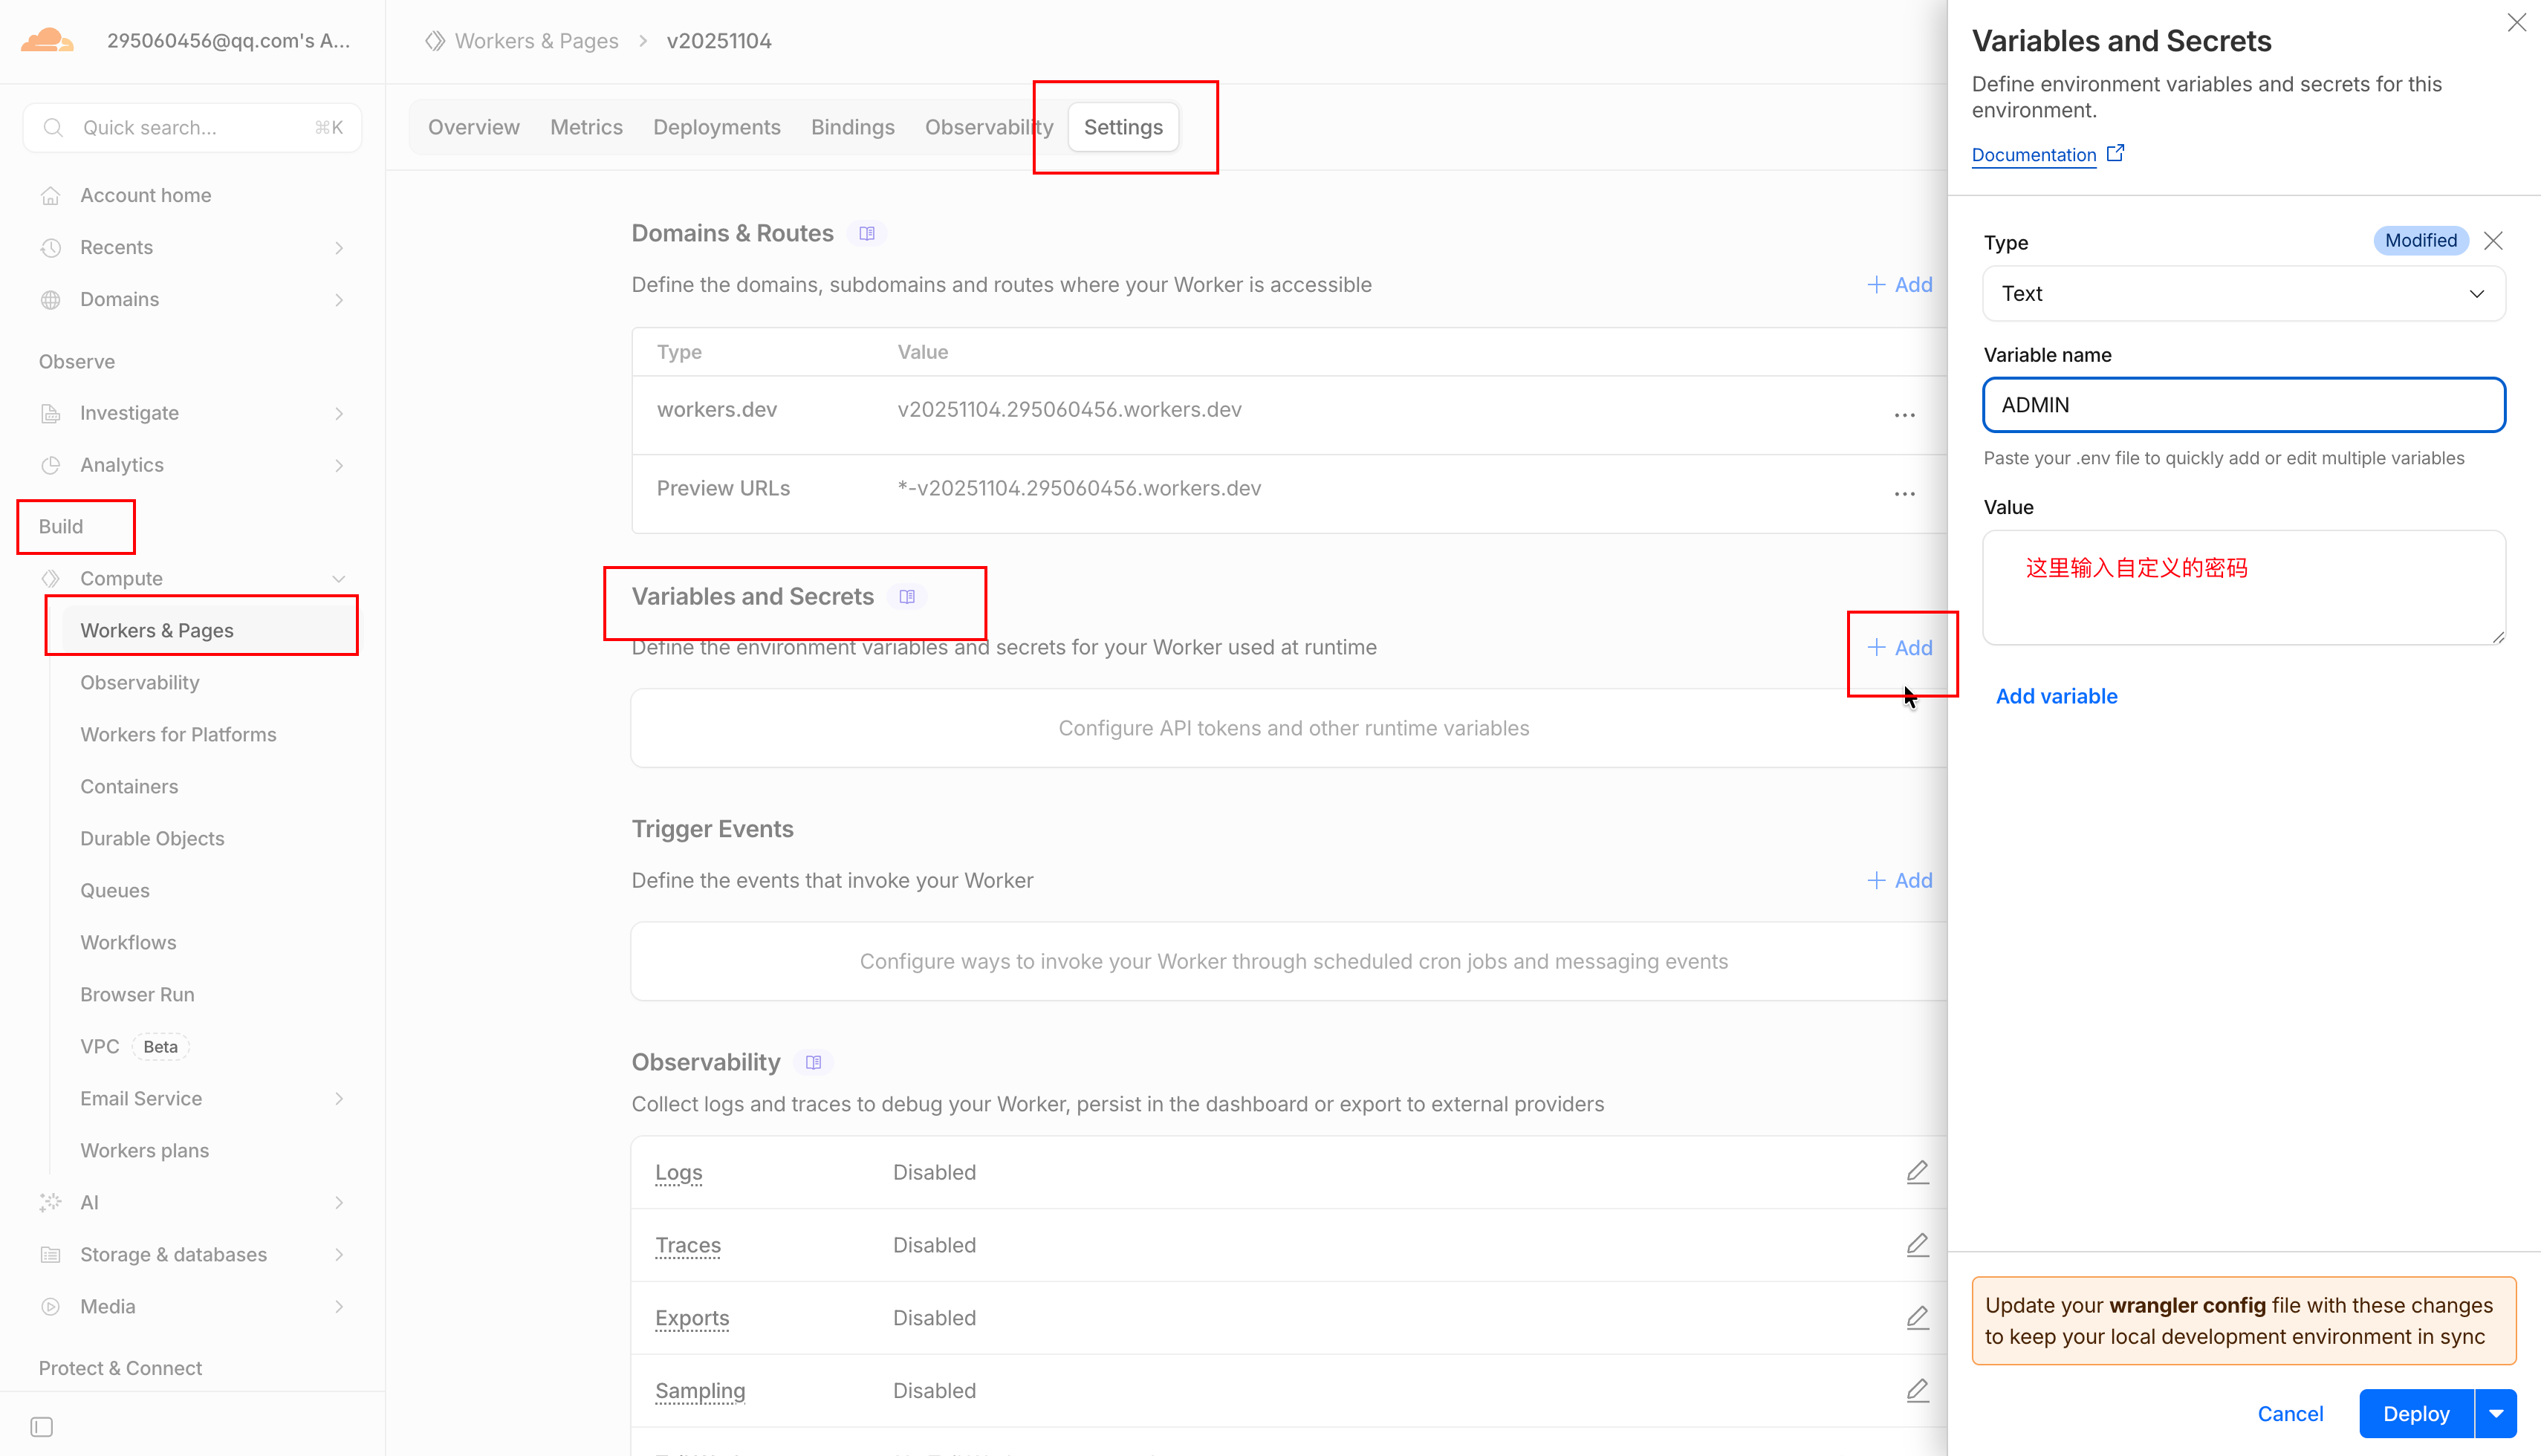The image size is (2541, 1456).
Task: Switch to the Overview tab
Action: 474,127
